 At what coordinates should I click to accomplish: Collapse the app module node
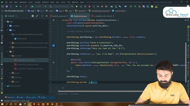click(5, 21)
